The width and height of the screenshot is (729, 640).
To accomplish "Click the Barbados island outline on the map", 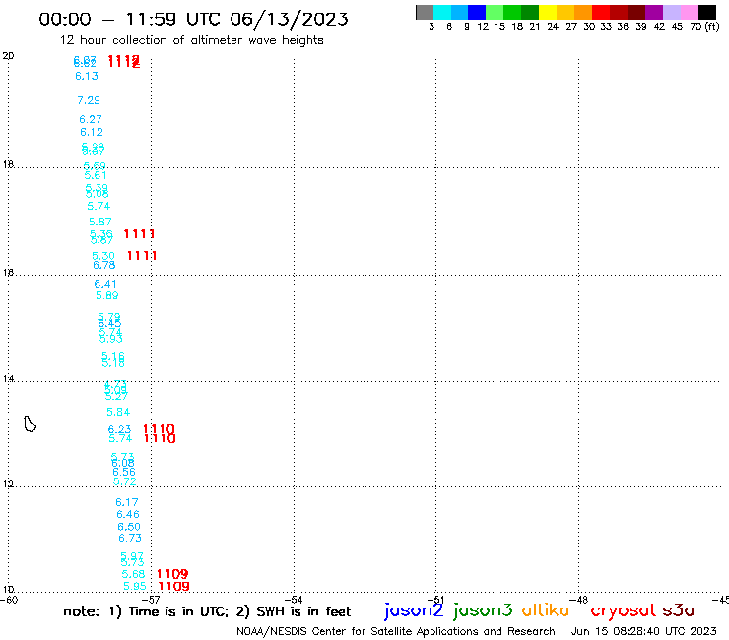I will (30, 424).
